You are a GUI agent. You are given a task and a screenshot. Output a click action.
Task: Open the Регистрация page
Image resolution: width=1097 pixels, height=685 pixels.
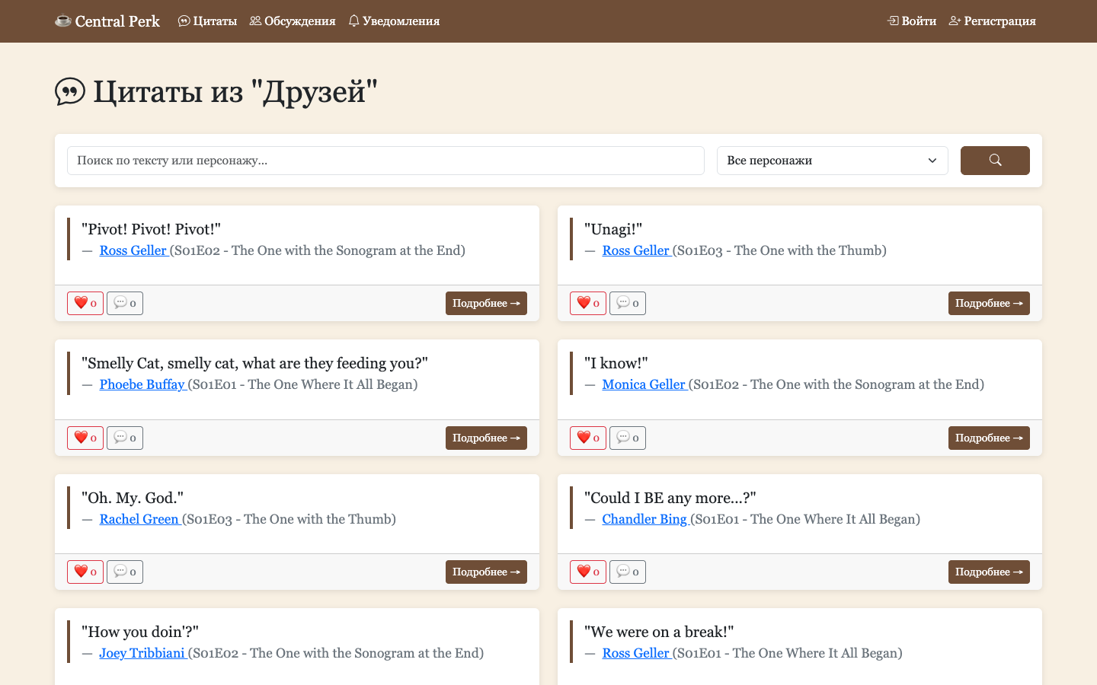(x=993, y=21)
